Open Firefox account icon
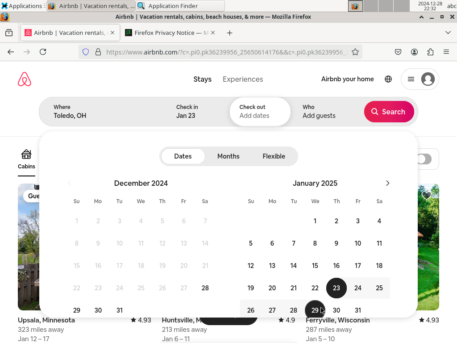This screenshot has width=457, height=343. (414, 52)
